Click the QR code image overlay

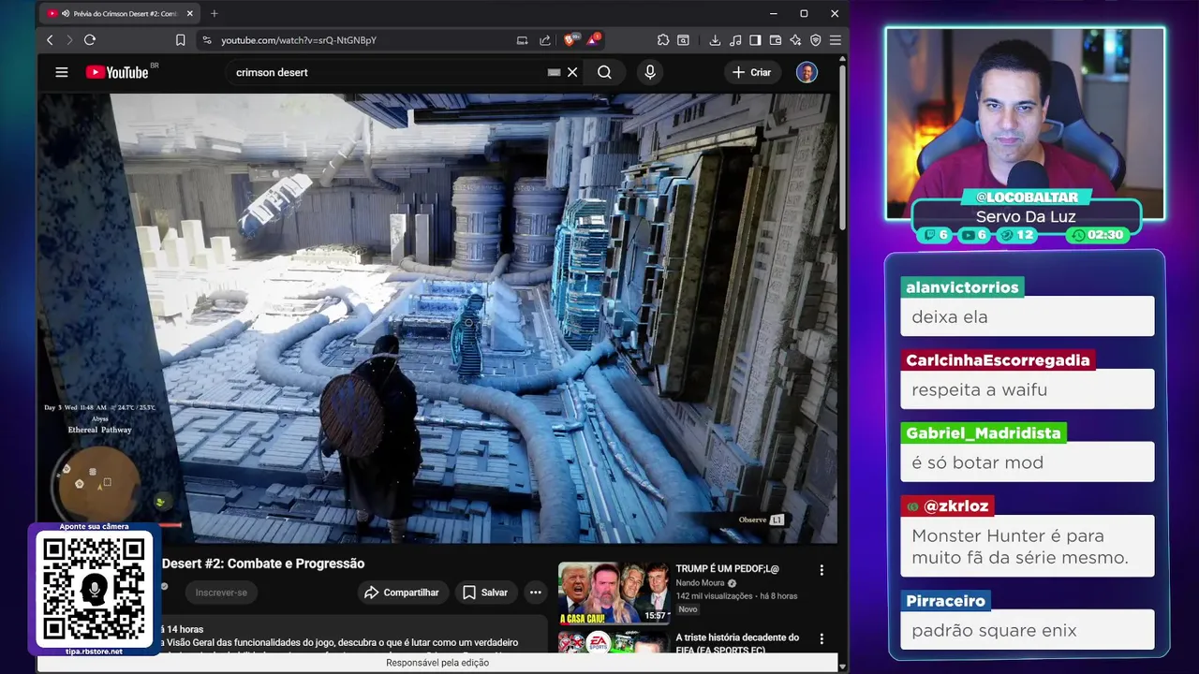pos(94,590)
